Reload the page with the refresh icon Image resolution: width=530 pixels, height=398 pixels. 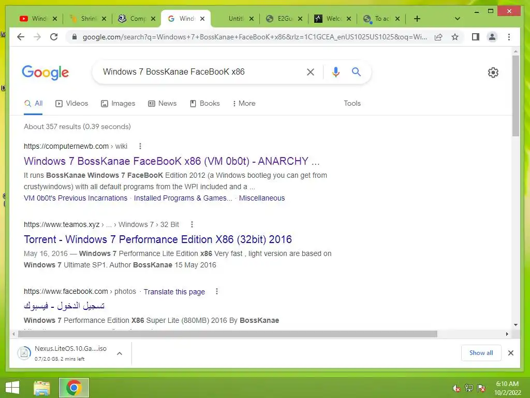[x=54, y=37]
